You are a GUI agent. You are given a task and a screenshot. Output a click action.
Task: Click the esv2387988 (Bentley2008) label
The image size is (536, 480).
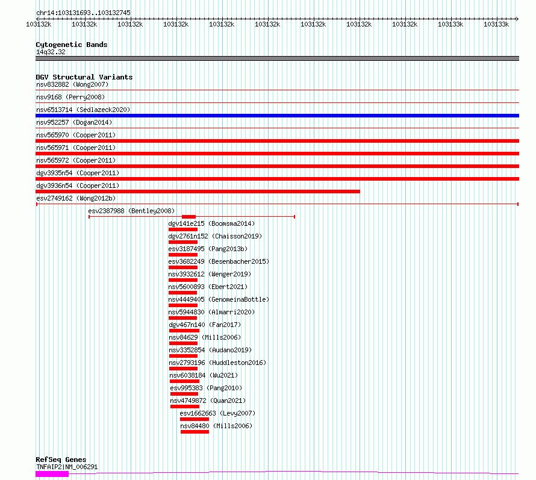[131, 211]
